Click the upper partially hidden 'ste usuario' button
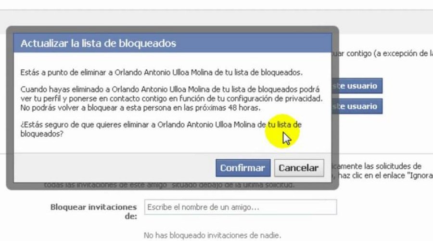 (357, 86)
